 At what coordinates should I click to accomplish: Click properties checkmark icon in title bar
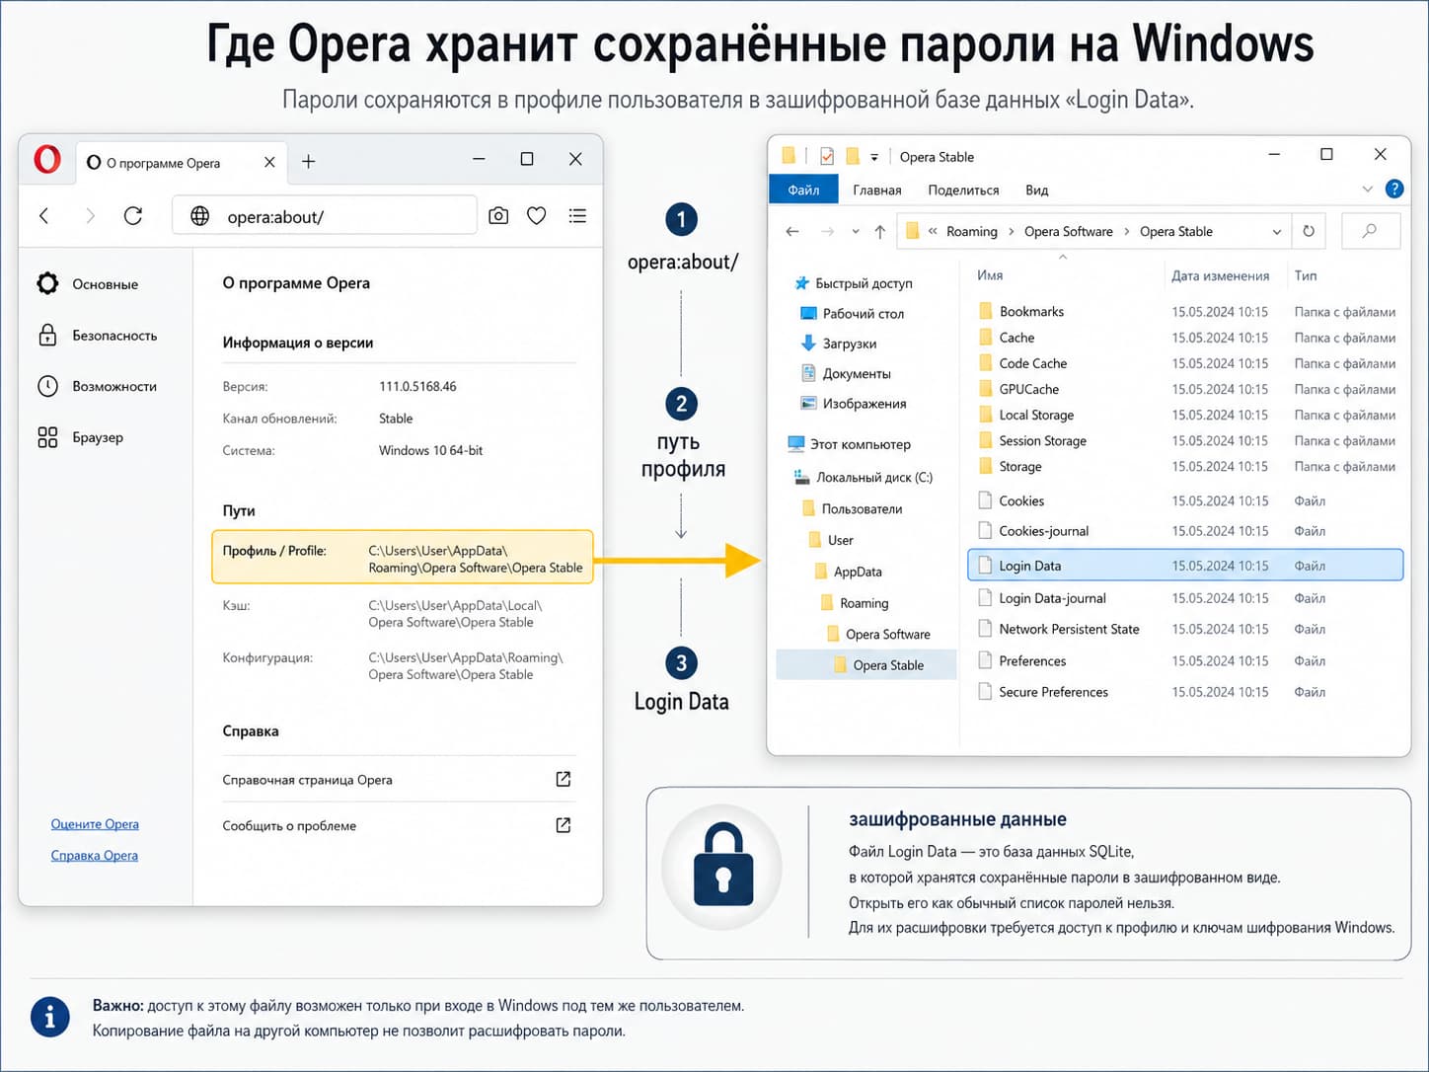[827, 156]
